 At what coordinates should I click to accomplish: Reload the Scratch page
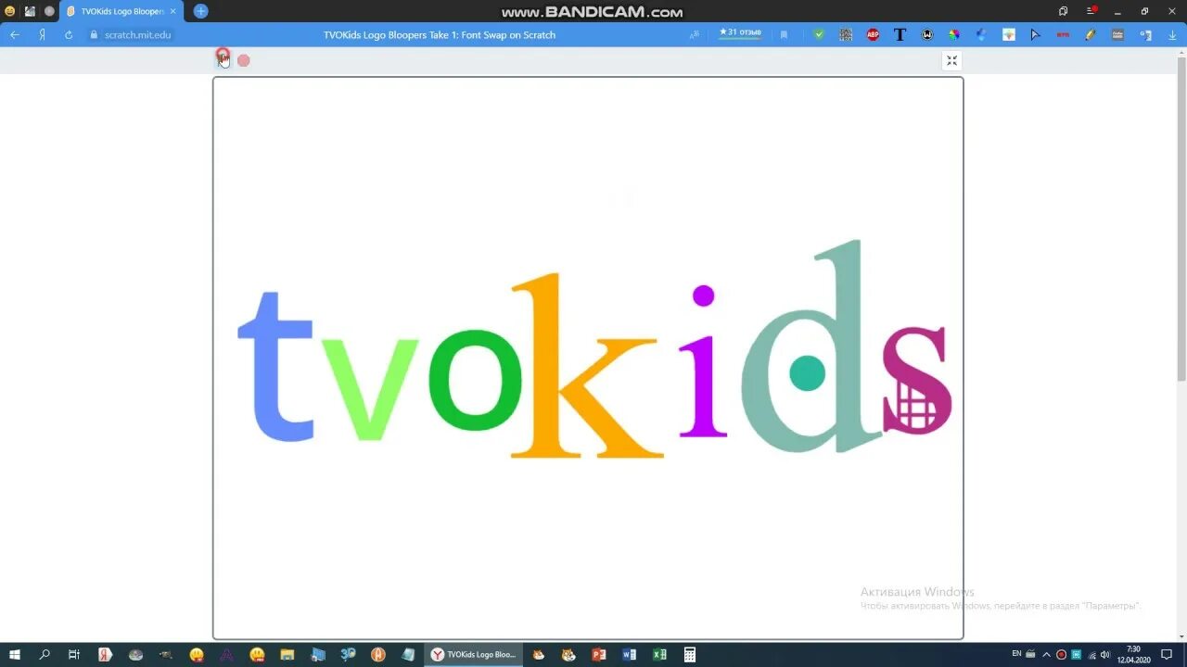pyautogui.click(x=69, y=35)
